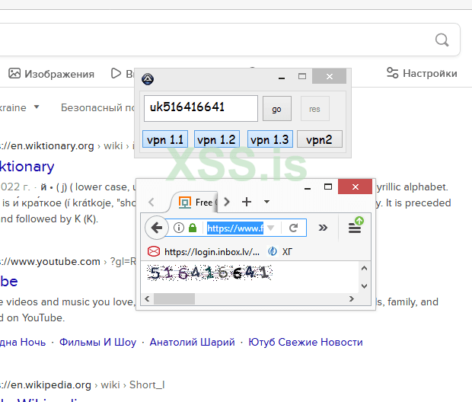This screenshot has height=402, width=472.
Task: Open the Ютуб Свежие Новости sublink
Action: (305, 342)
